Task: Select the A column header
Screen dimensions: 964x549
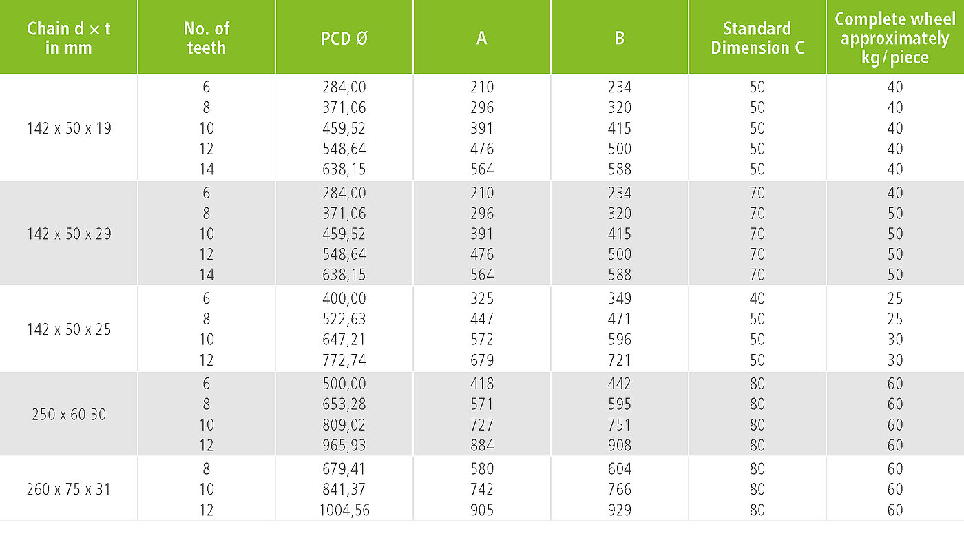Action: [x=482, y=39]
